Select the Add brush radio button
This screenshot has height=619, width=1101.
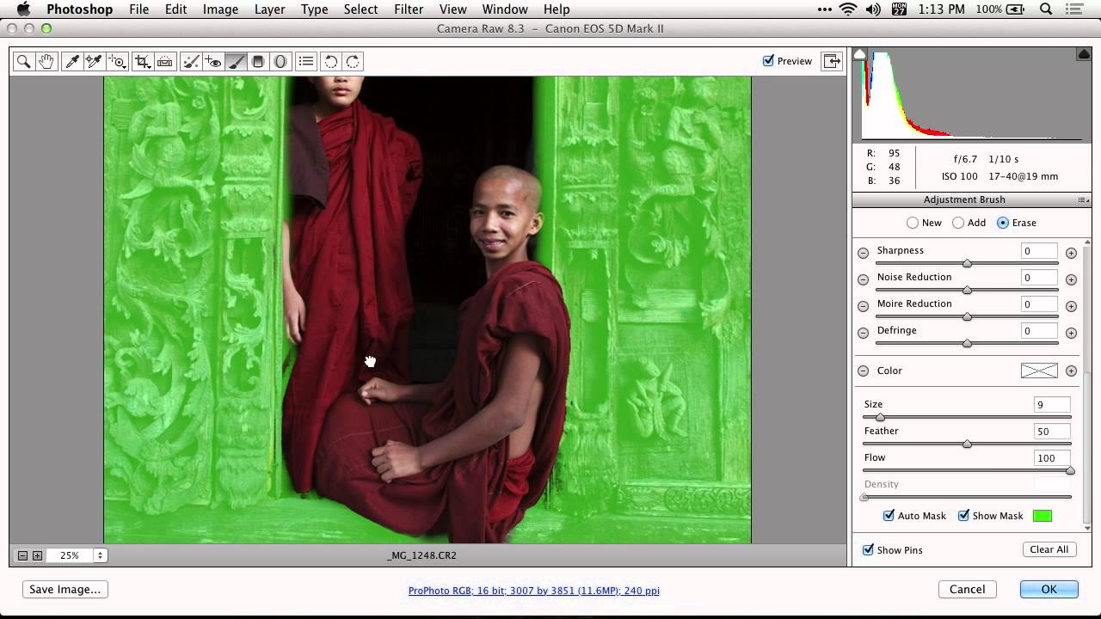pyautogui.click(x=958, y=223)
